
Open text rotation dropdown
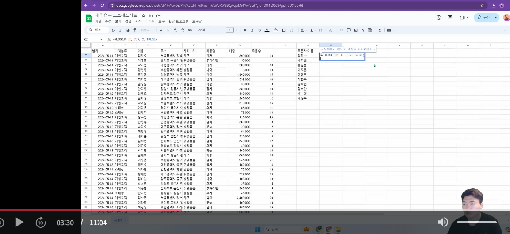click(x=331, y=30)
